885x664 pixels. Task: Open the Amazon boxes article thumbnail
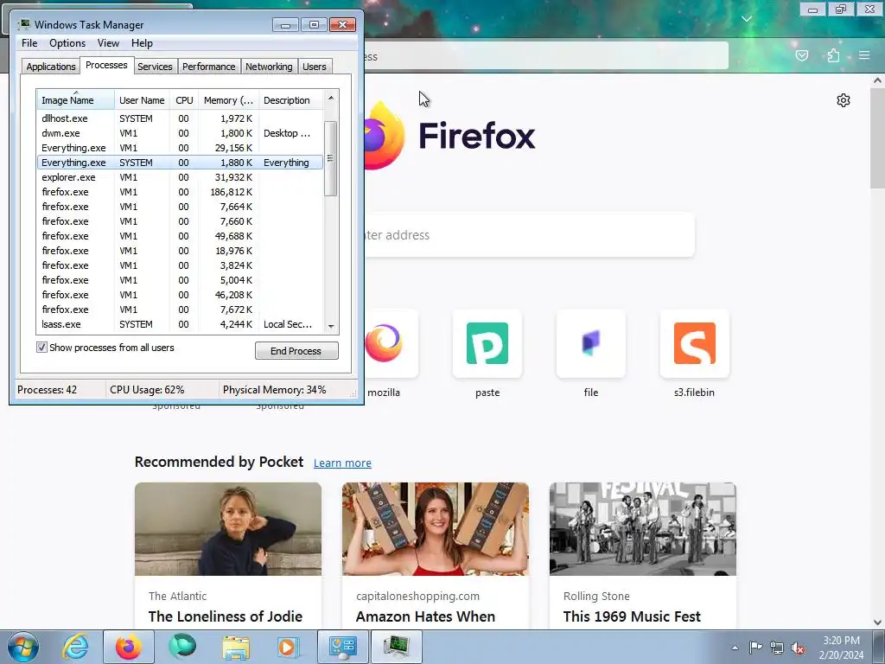pos(436,529)
